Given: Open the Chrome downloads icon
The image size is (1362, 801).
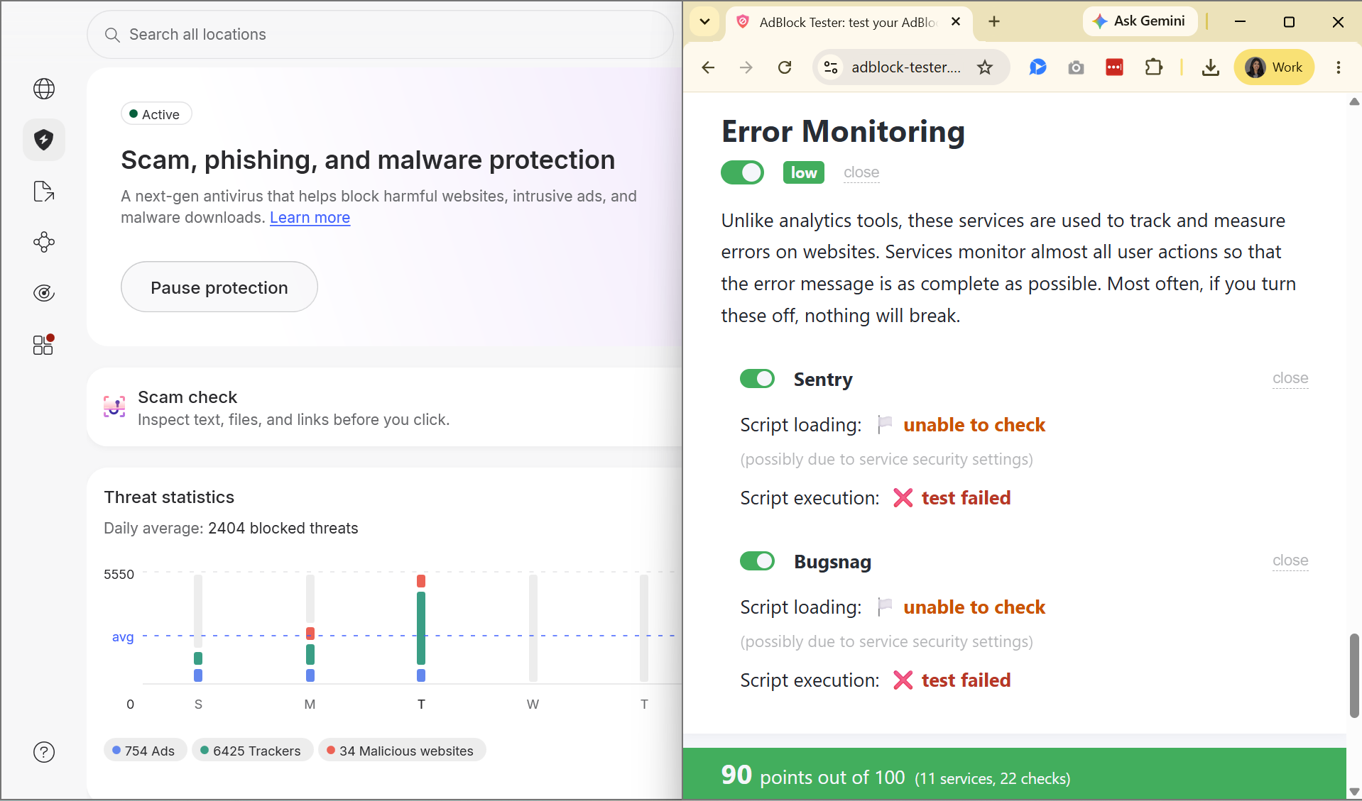Looking at the screenshot, I should [1211, 67].
